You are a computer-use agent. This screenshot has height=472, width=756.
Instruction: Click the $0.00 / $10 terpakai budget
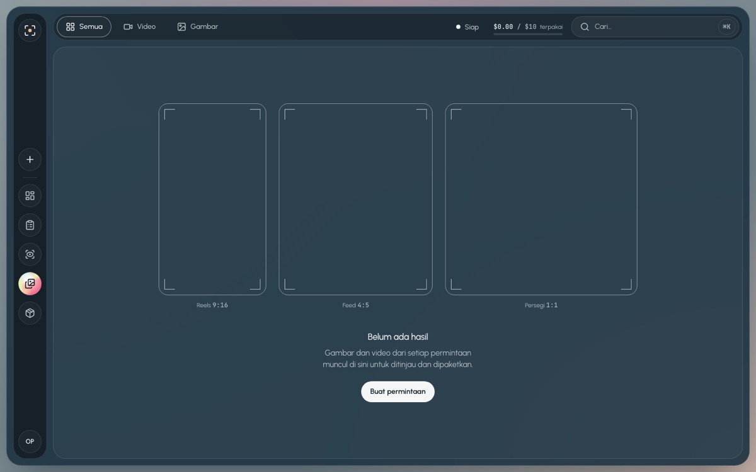point(528,26)
